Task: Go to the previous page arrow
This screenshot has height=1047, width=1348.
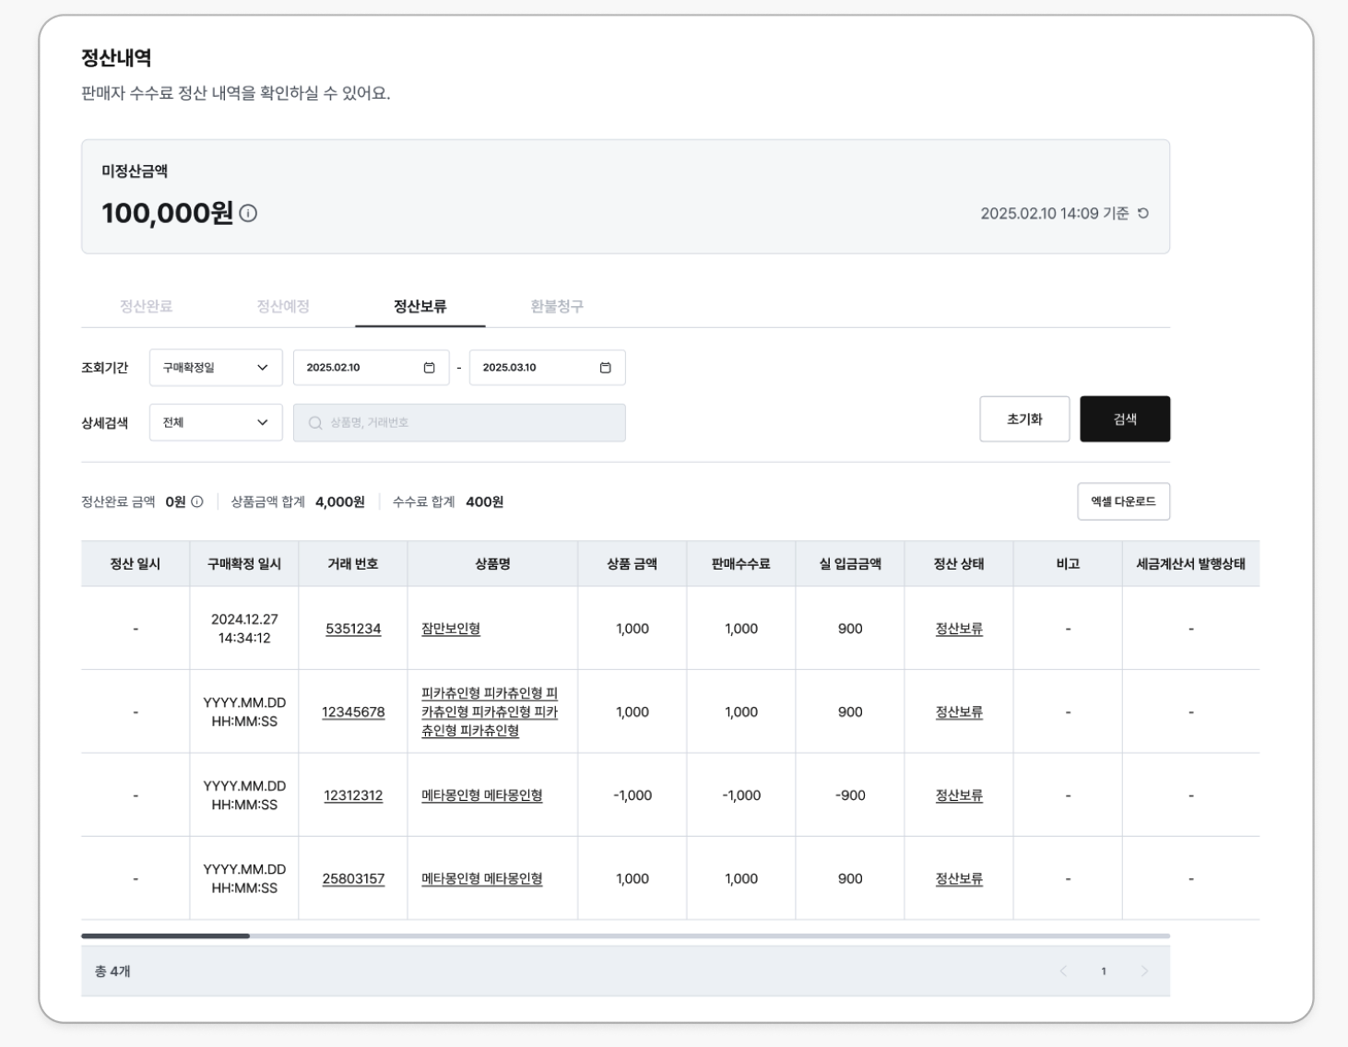Action: [1063, 971]
